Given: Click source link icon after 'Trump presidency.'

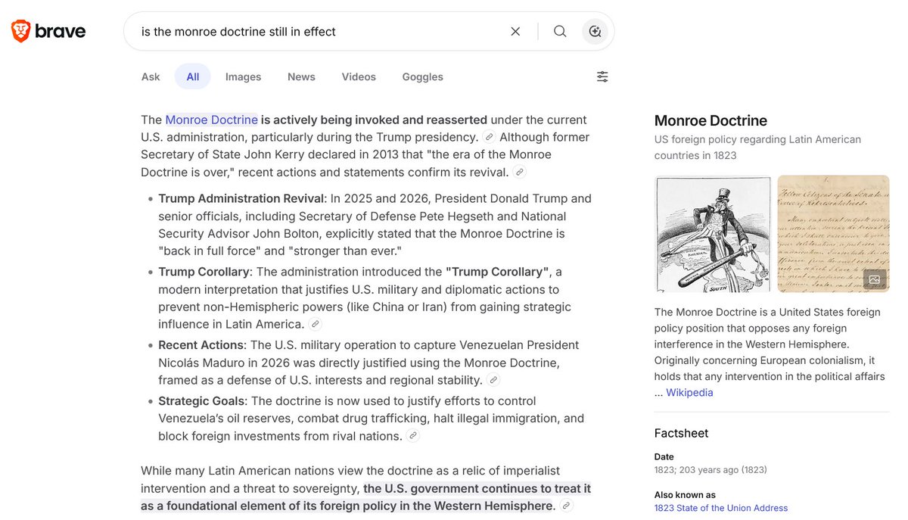Looking at the screenshot, I should 490,137.
